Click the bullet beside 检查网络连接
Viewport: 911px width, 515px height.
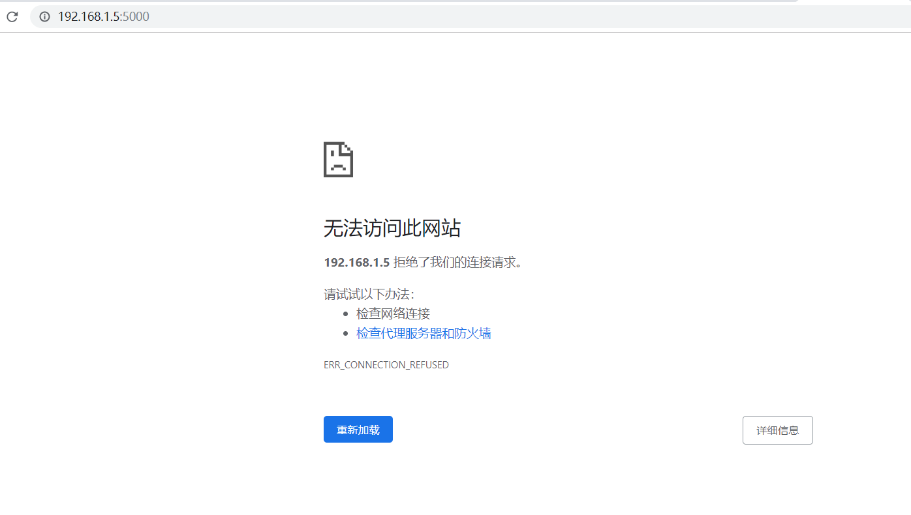tap(347, 314)
